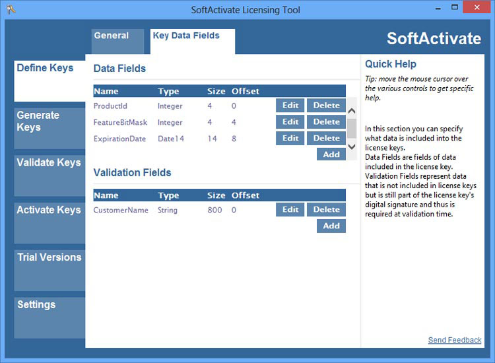The image size is (495, 363).
Task: Delete the FeatureBitMask field
Action: coord(326,122)
